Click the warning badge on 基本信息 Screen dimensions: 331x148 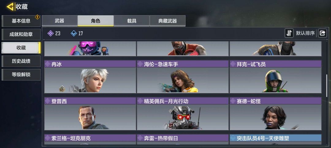(37, 17)
